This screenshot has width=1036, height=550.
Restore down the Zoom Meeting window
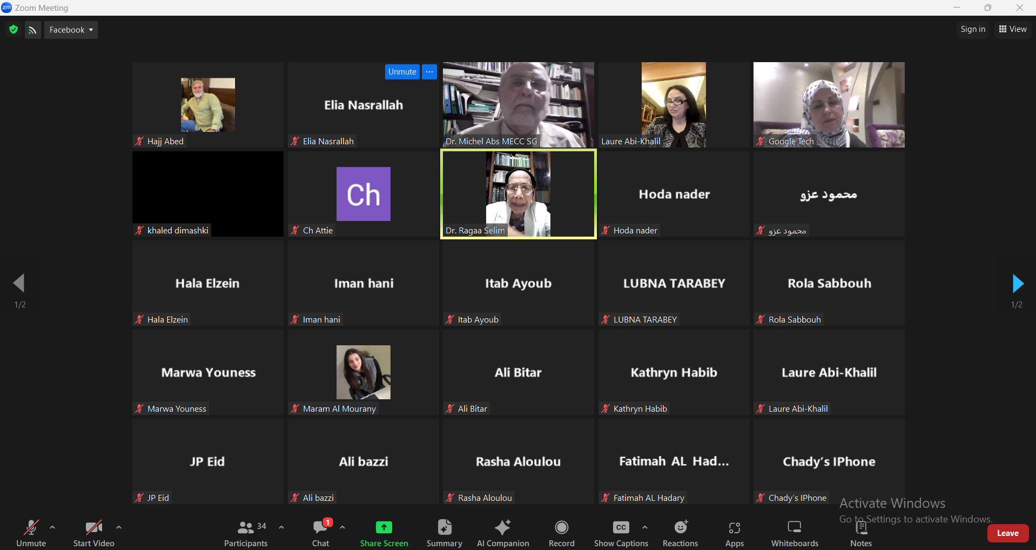tap(988, 8)
